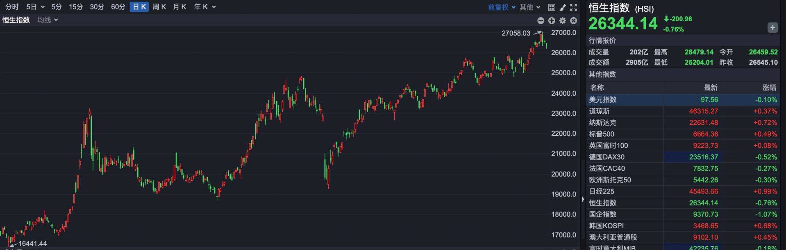
Task: Select the 60分 timeframe tab
Action: coord(118,7)
